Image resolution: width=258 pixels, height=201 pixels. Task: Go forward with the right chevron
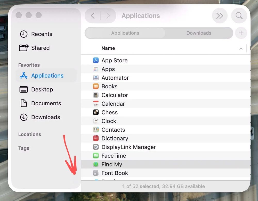[108, 16]
